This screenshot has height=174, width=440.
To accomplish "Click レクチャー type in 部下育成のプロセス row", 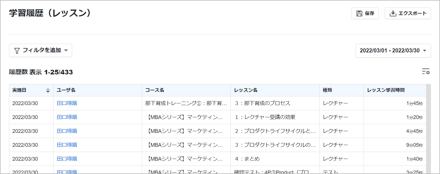I will click(335, 103).
